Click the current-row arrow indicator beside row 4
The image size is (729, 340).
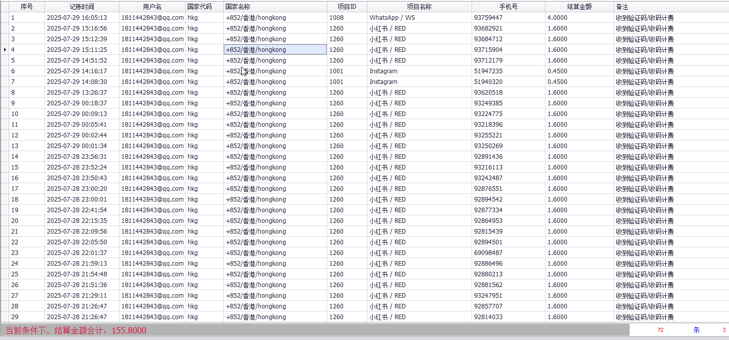(x=5, y=49)
